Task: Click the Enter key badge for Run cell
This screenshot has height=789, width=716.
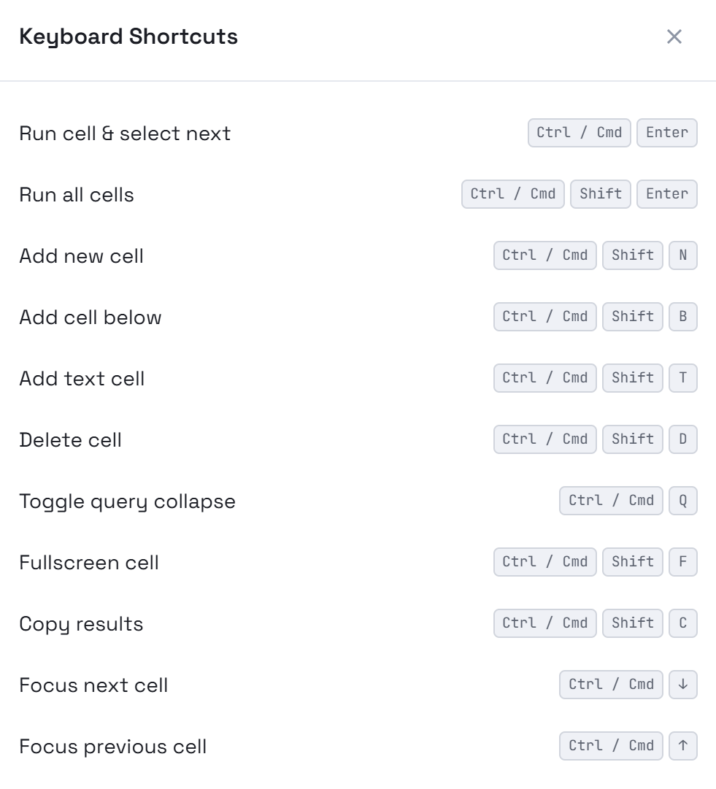Action: (x=666, y=133)
